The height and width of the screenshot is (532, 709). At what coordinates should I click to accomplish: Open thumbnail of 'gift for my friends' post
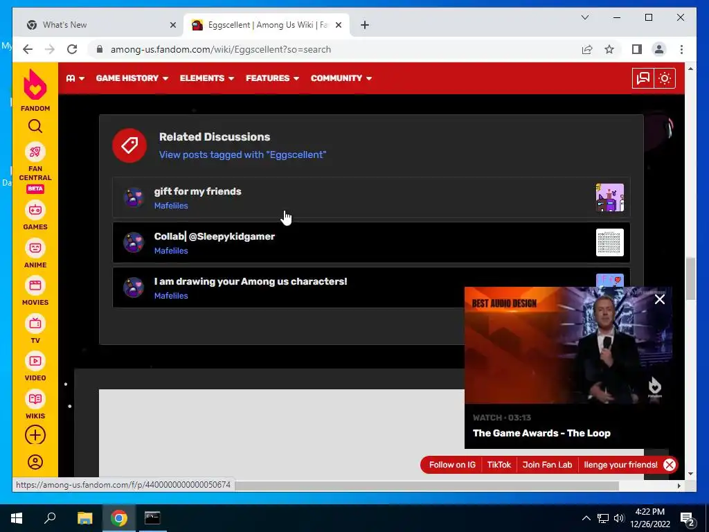609,197
